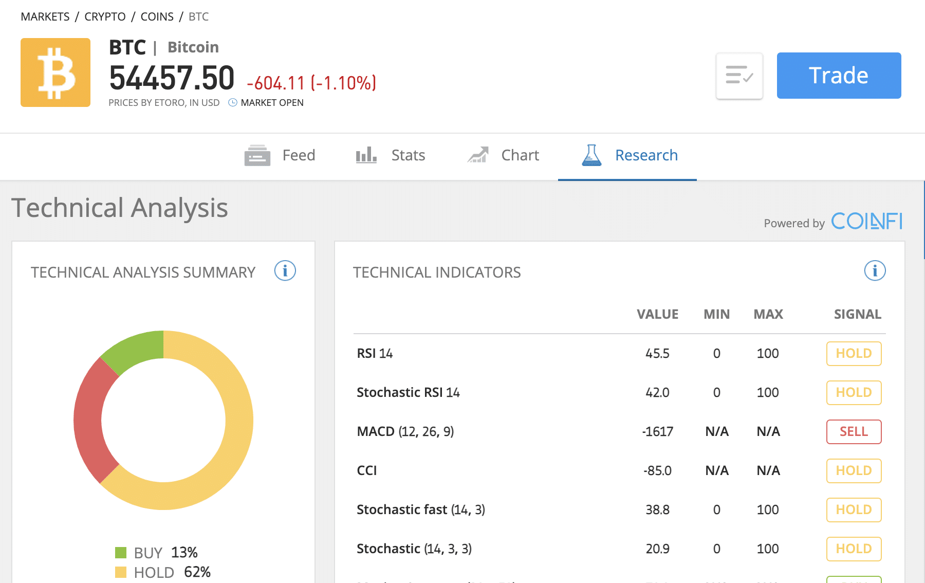
Task: Click the SELL signal for MACD
Action: pos(854,432)
